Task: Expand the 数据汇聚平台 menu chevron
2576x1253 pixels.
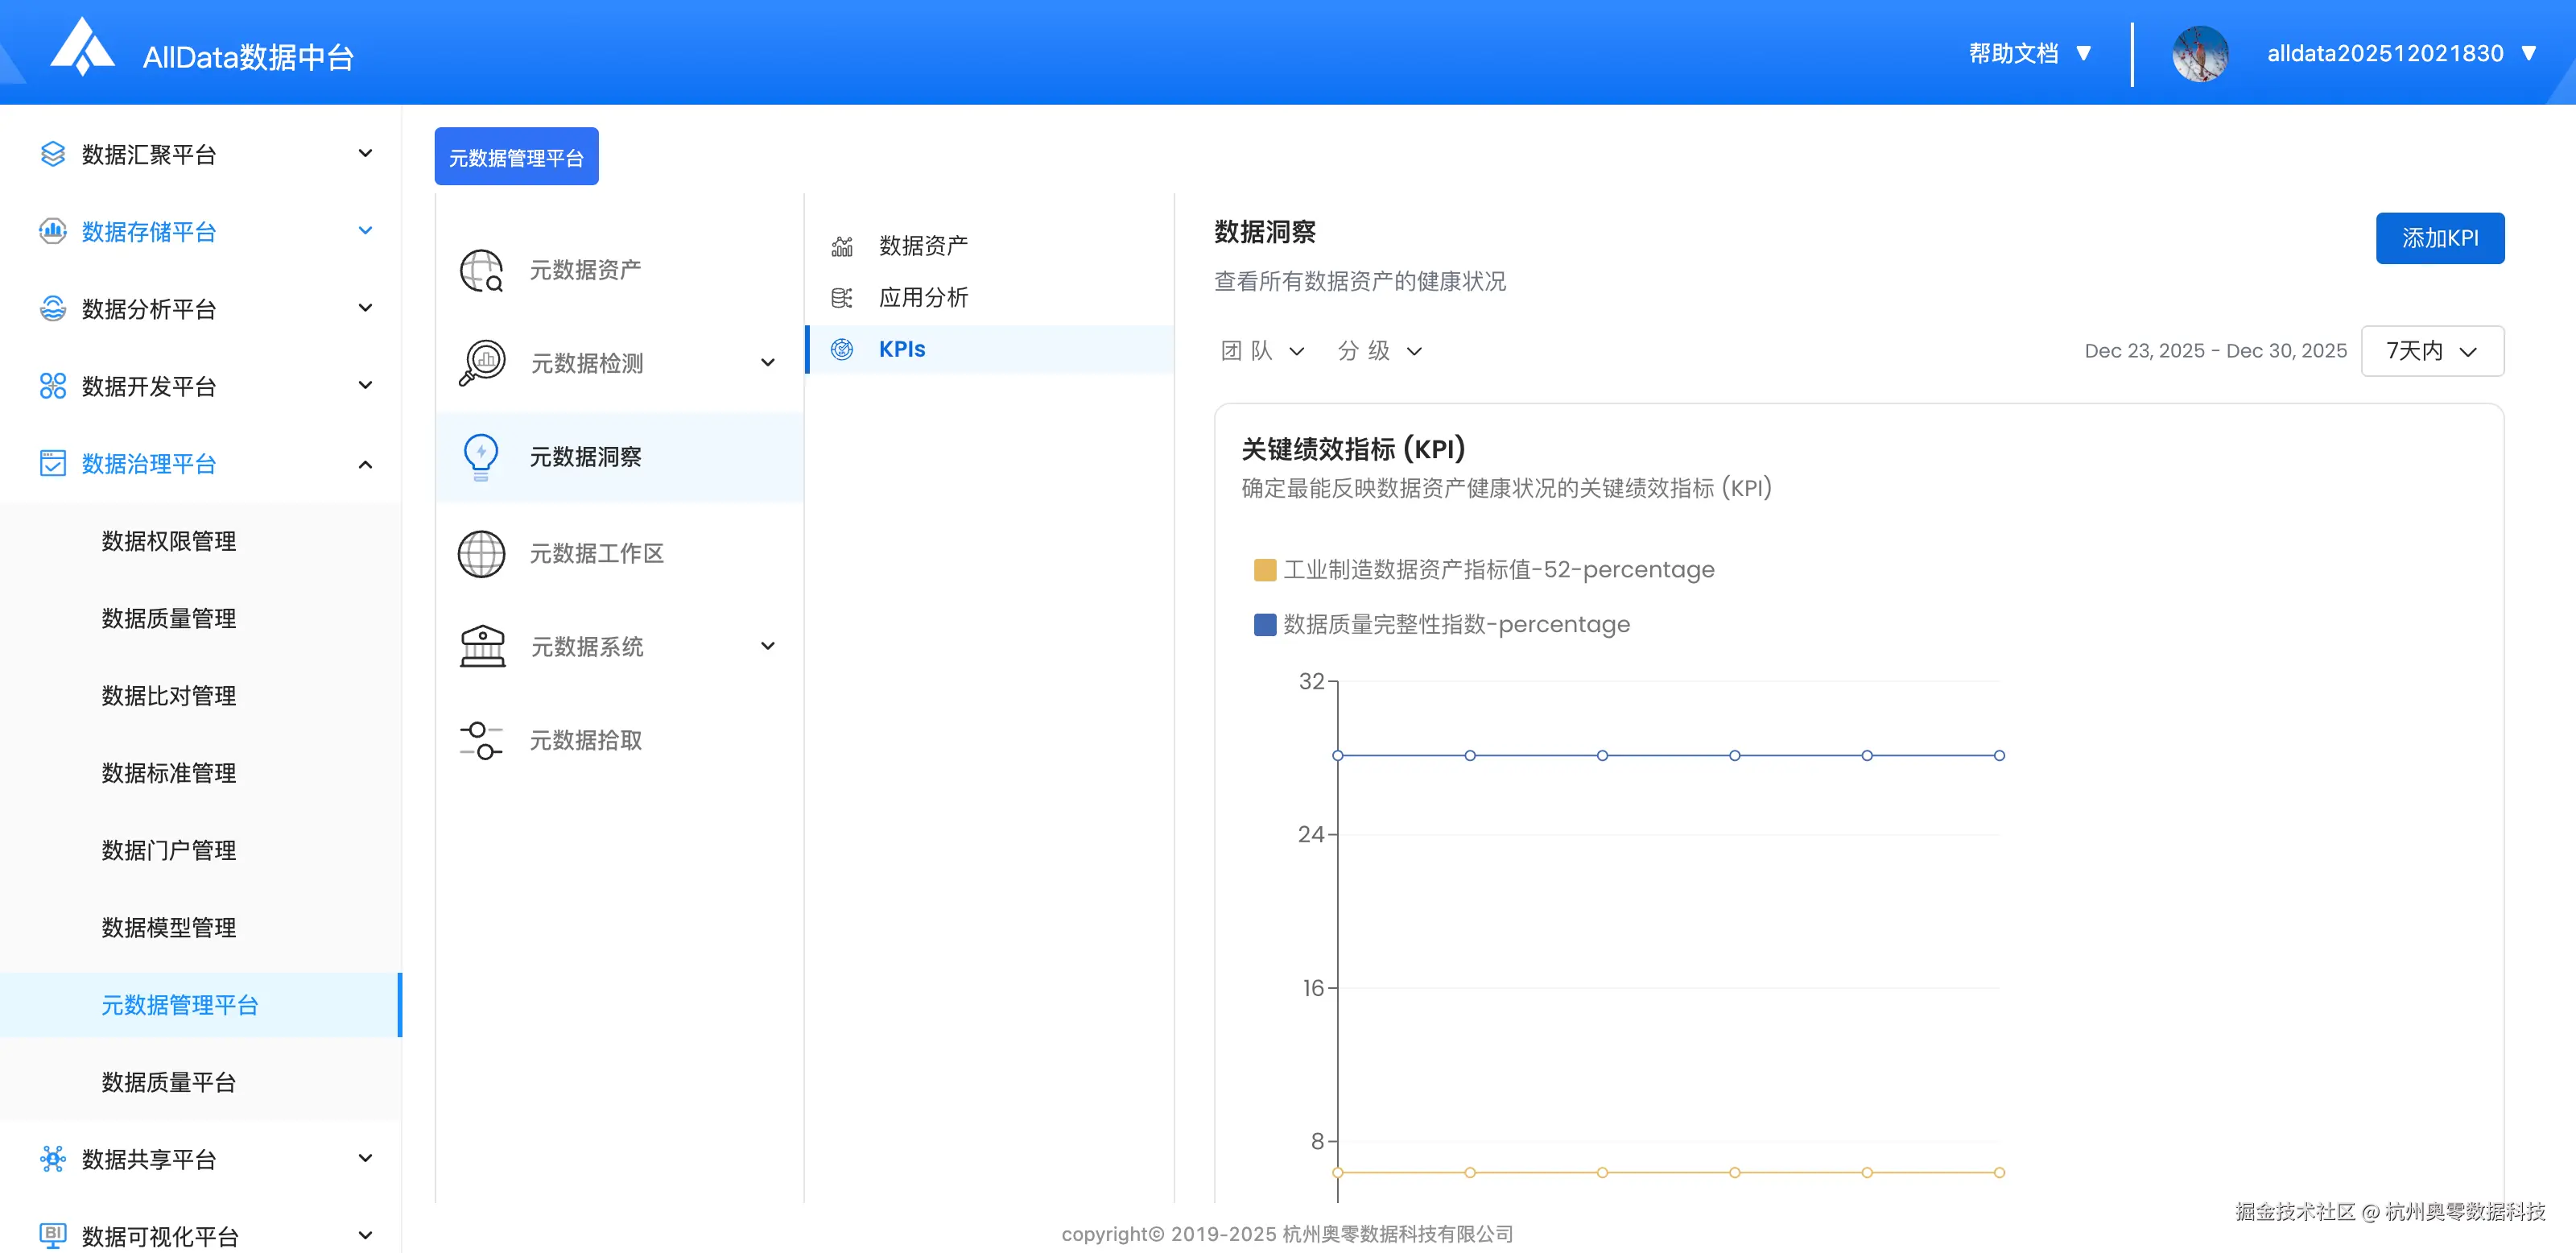Action: click(366, 153)
